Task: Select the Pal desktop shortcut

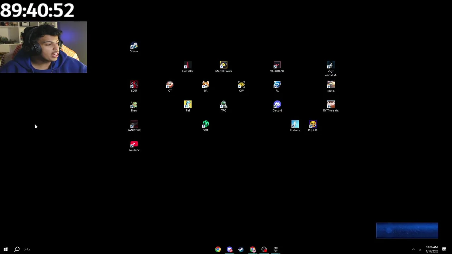Action: pos(188,107)
